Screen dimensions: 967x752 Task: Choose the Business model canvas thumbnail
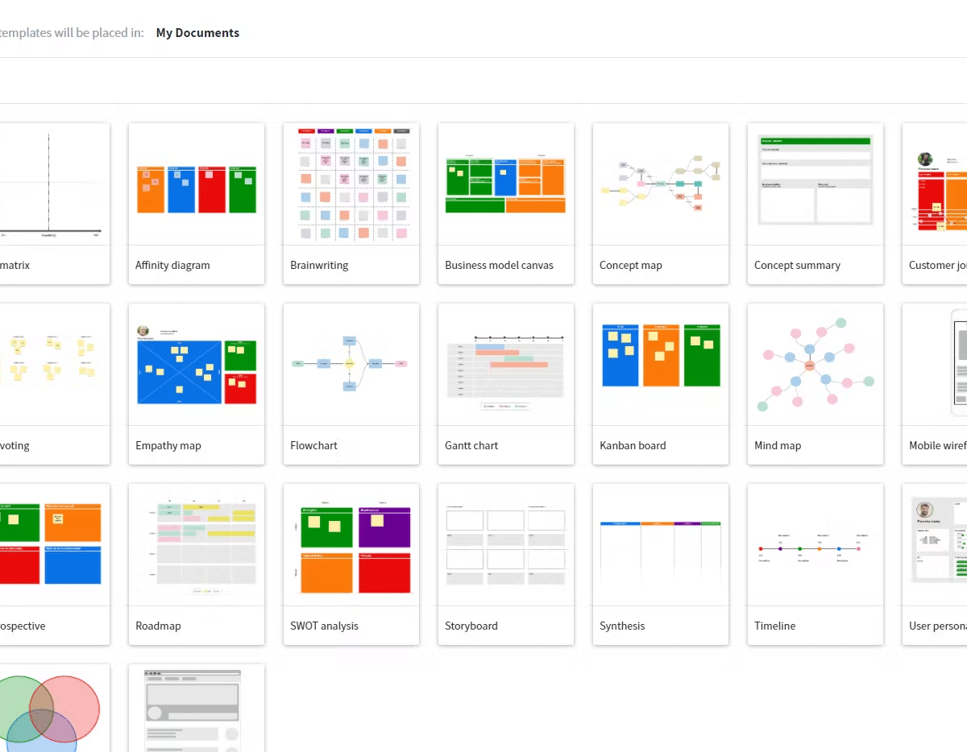506,184
